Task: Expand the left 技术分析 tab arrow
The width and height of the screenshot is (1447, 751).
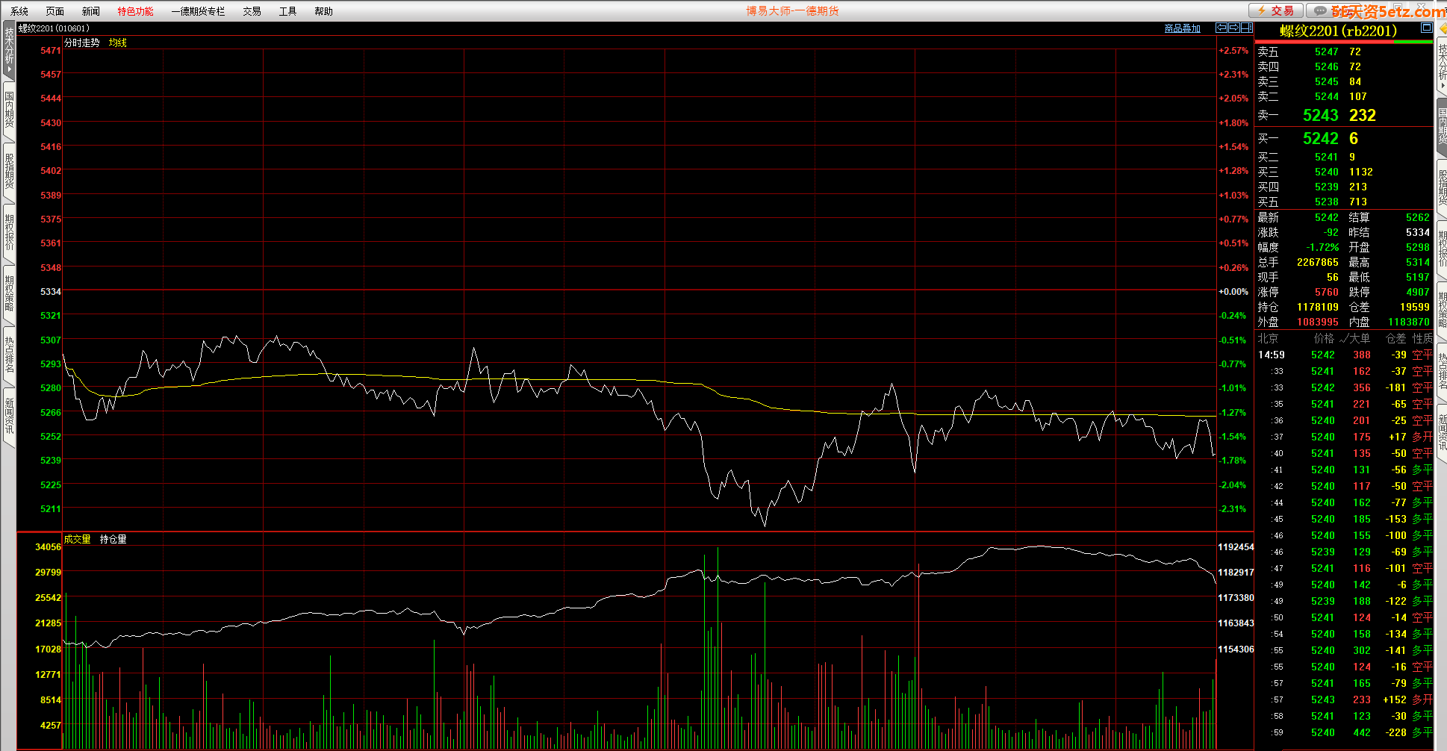Action: [x=9, y=69]
